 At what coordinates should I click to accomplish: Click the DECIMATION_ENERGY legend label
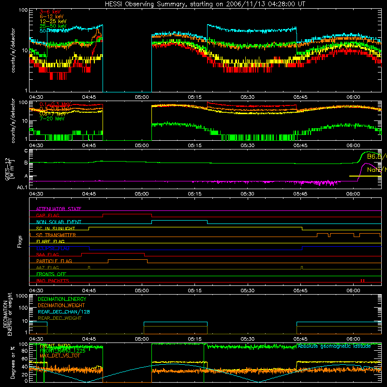(62, 299)
